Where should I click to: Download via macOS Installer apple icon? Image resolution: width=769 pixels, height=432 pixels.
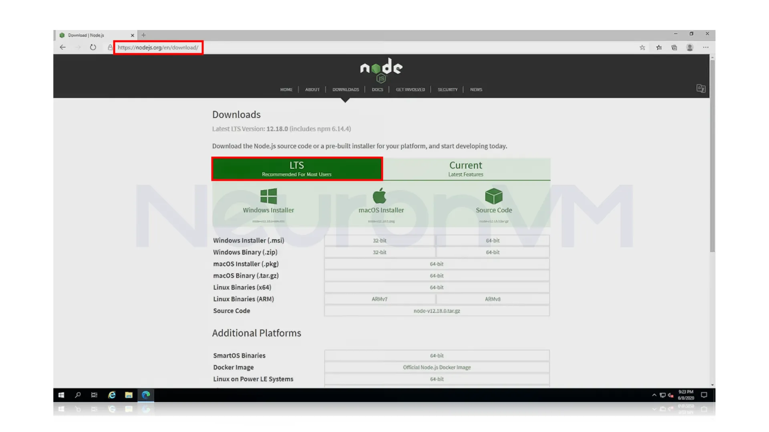point(380,196)
